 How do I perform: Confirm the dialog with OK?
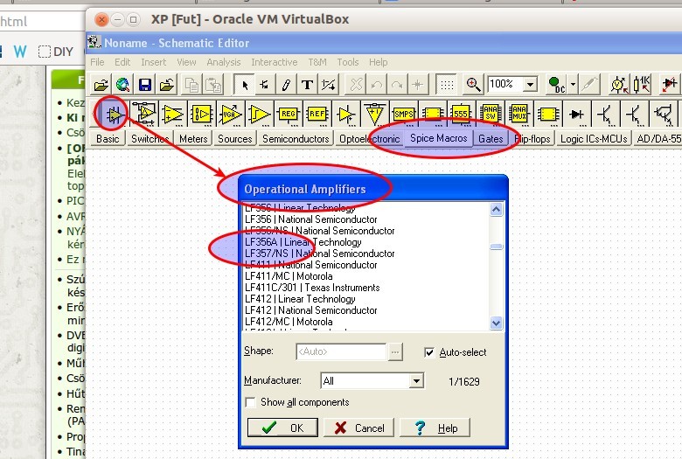[282, 428]
